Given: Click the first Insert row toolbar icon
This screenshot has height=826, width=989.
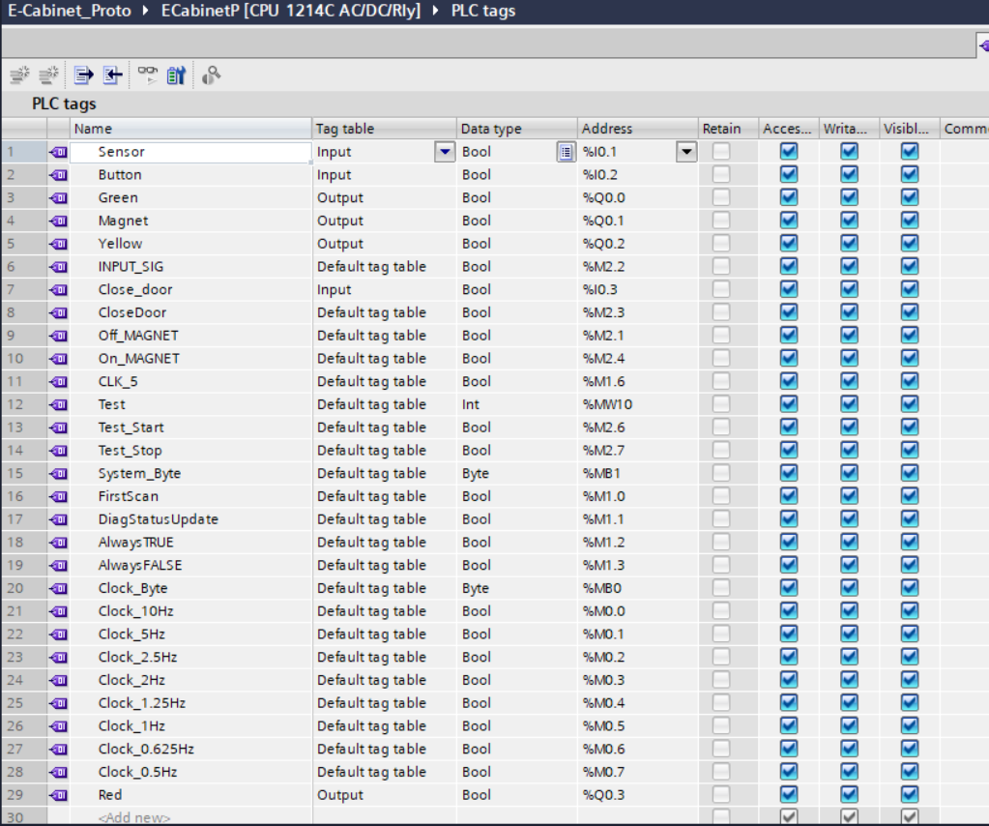Looking at the screenshot, I should [19, 74].
